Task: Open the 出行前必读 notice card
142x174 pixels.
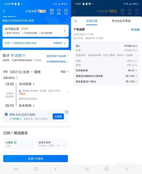Action: pyautogui.click(x=35, y=31)
